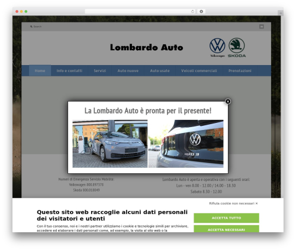Click the browser round extension icon
296x250 pixels.
201,11
